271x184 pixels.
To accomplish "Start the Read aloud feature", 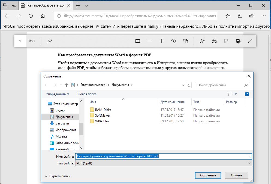I will [202, 41].
